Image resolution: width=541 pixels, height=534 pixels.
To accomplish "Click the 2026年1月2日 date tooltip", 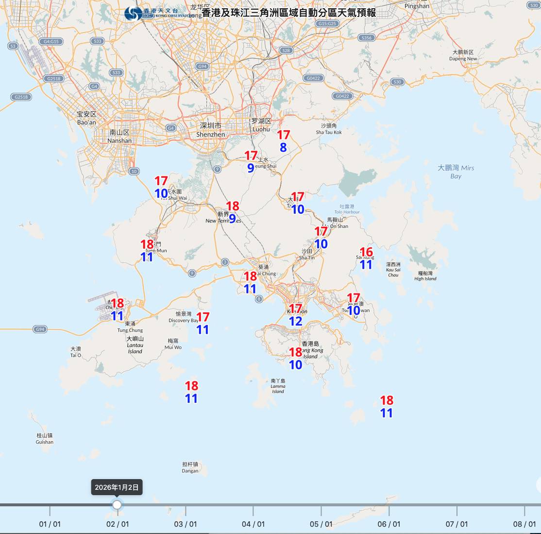I will [x=117, y=487].
